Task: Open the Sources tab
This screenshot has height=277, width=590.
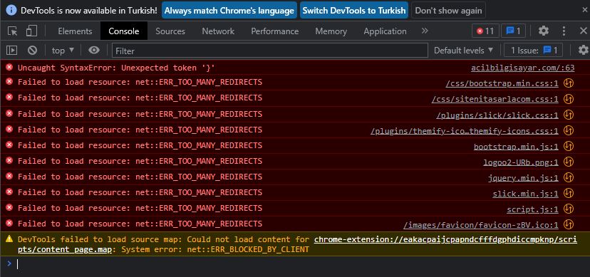Action: click(x=170, y=31)
